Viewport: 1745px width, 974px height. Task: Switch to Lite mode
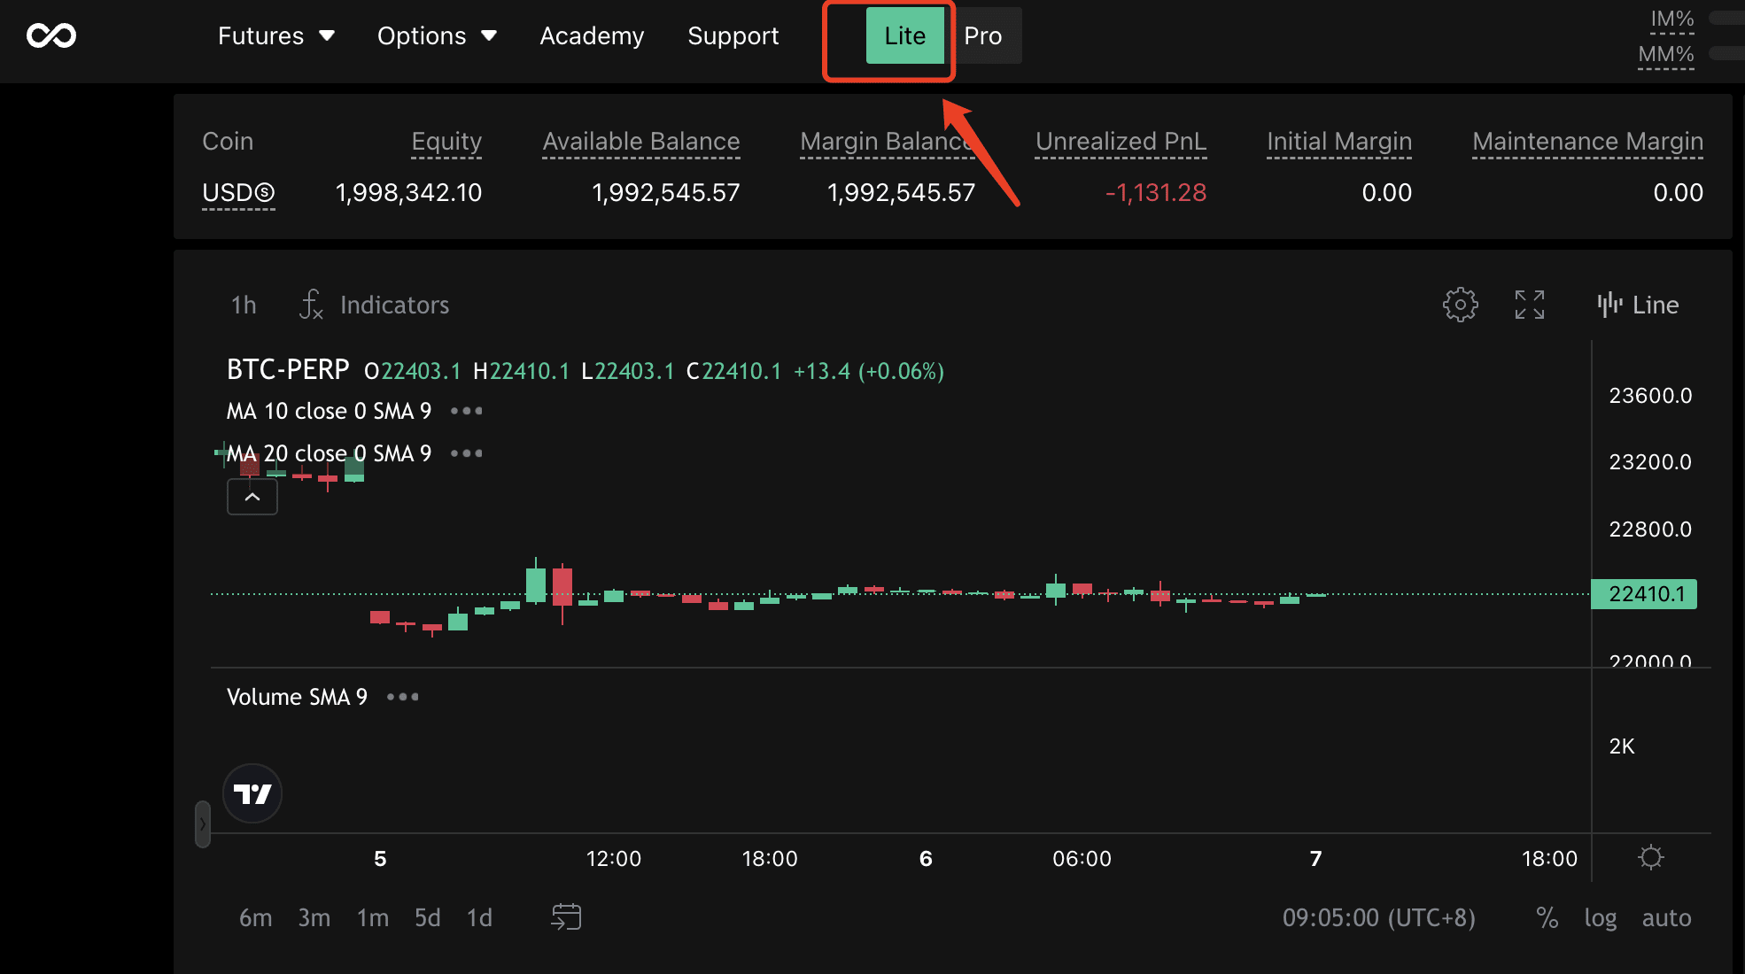click(x=904, y=35)
